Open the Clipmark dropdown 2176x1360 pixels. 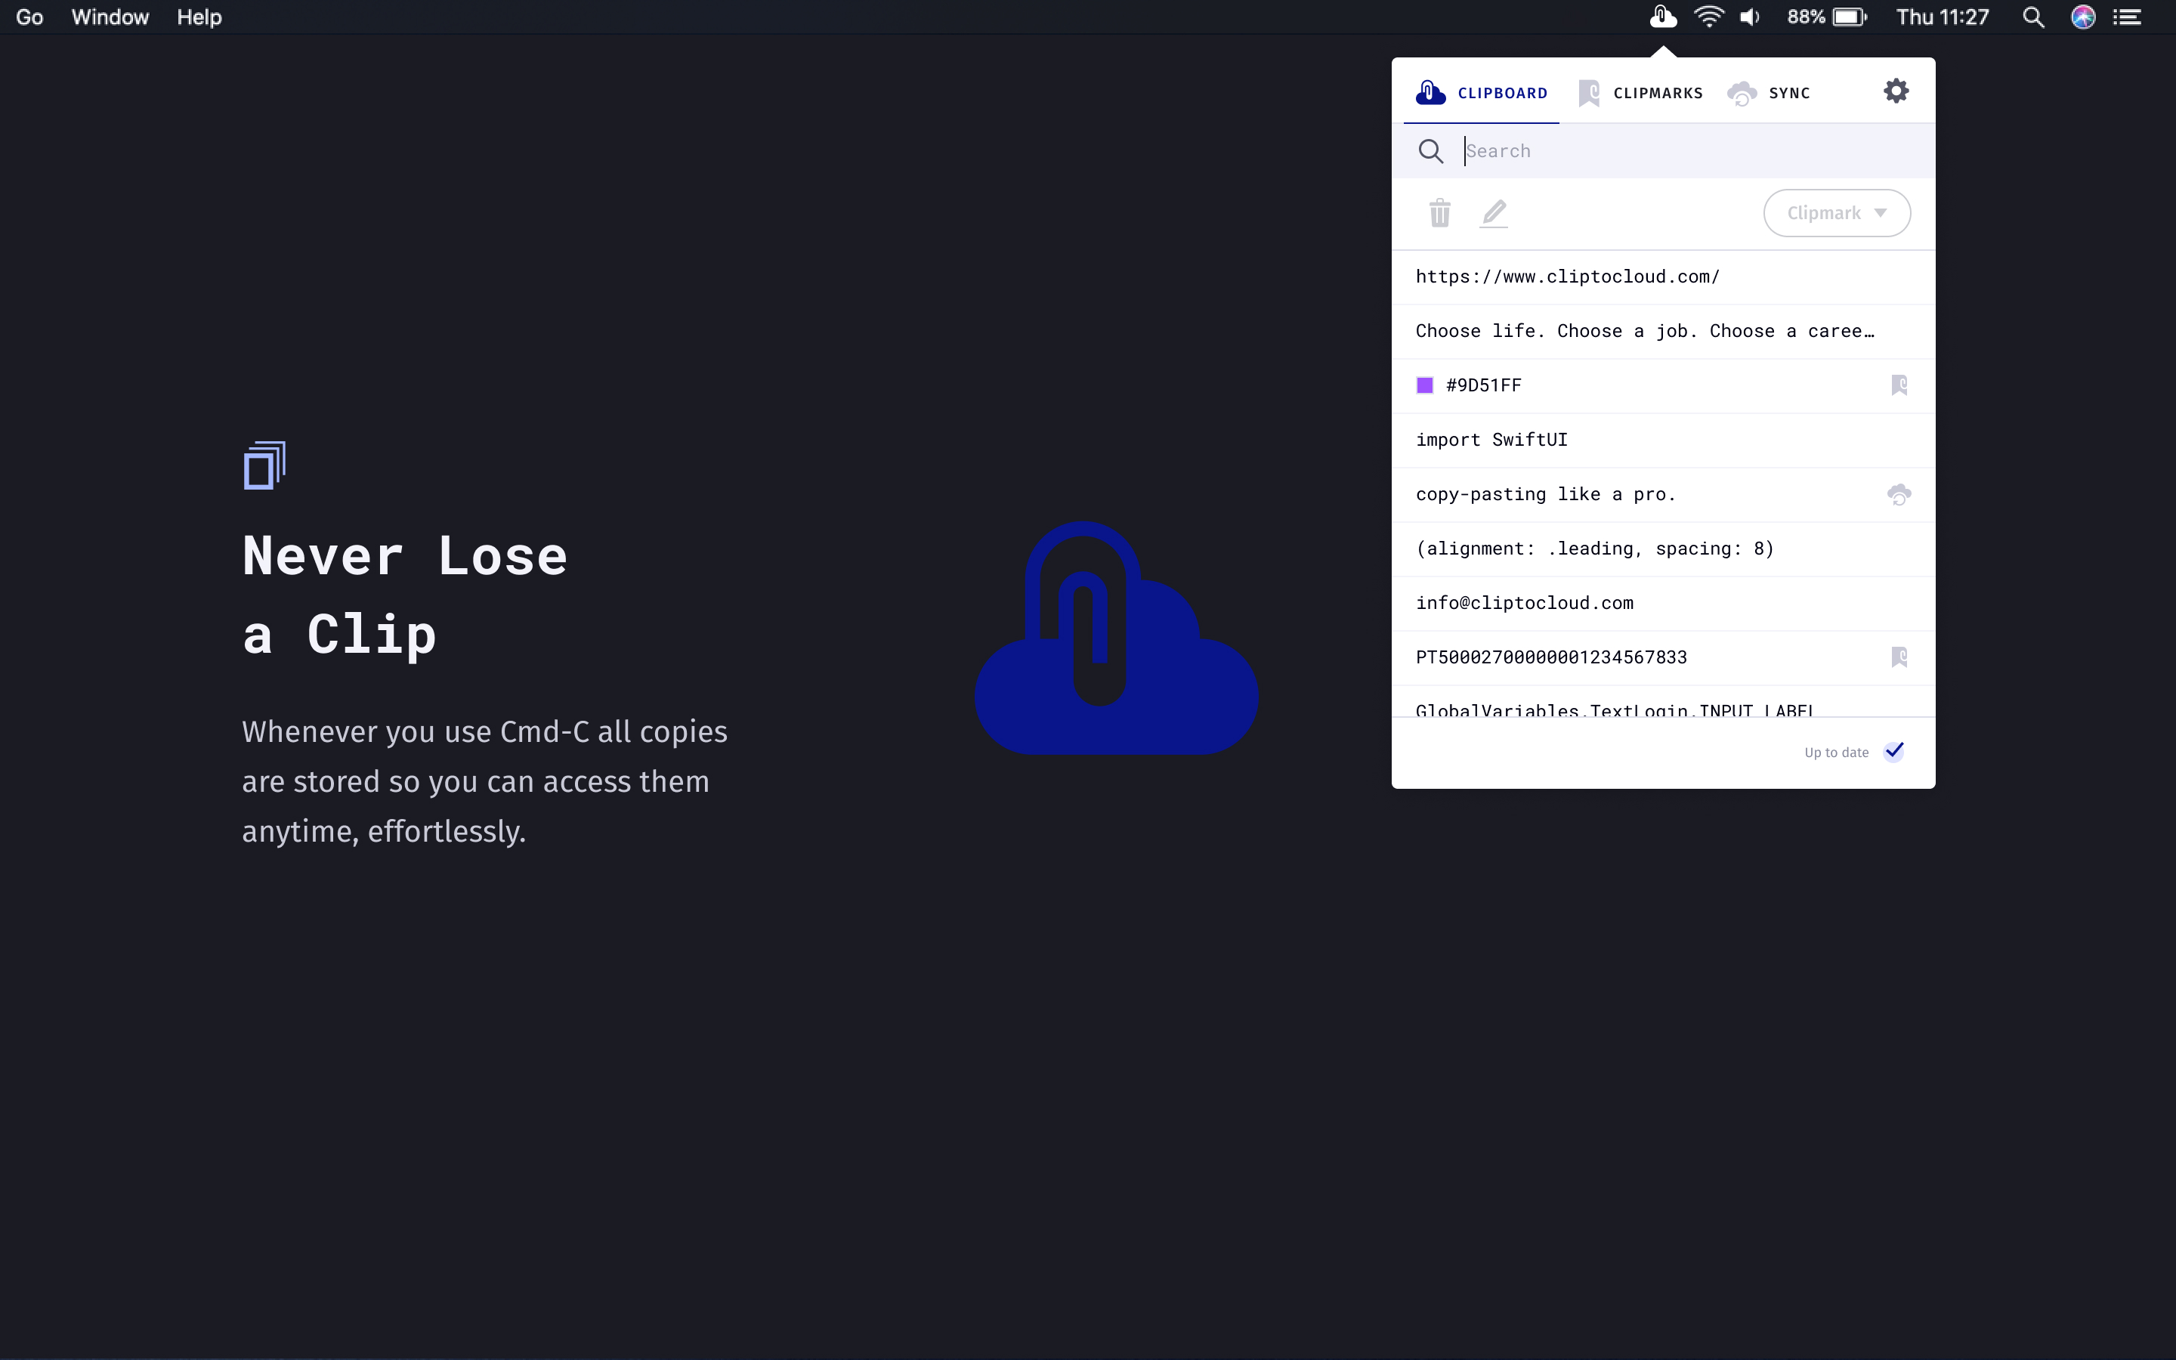(x=1836, y=213)
